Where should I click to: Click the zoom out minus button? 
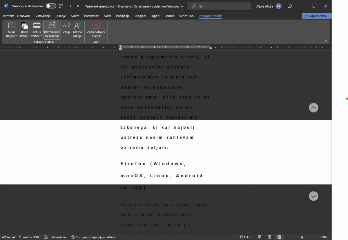coord(287,237)
